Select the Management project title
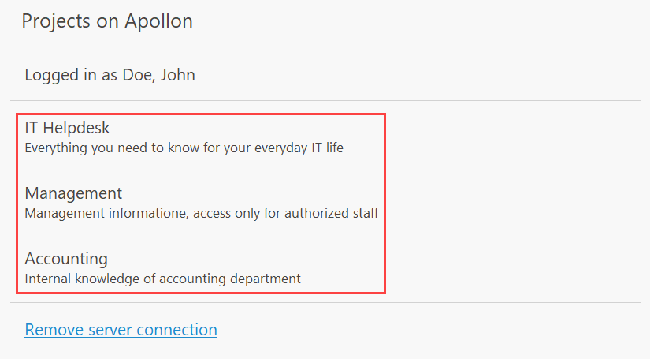Viewport: 650px width, 359px height. click(73, 193)
